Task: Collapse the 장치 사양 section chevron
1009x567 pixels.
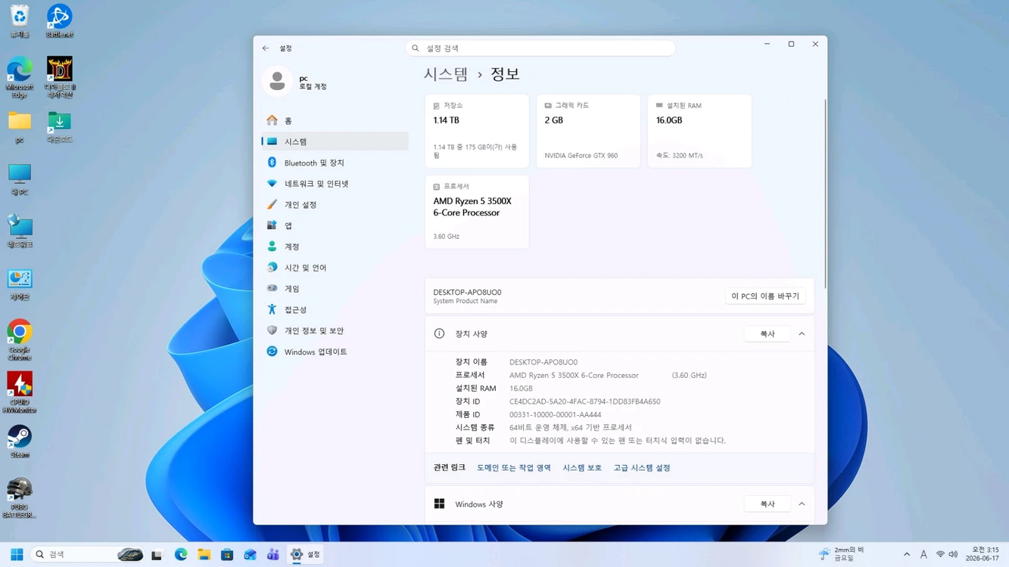Action: 802,334
